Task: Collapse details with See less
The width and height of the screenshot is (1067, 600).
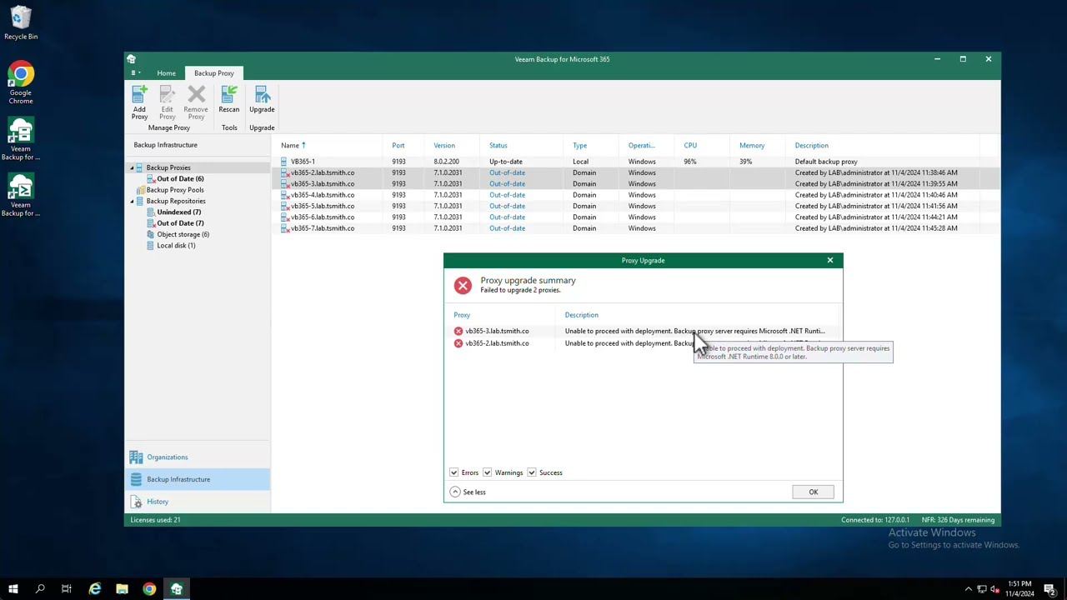Action: (x=468, y=492)
